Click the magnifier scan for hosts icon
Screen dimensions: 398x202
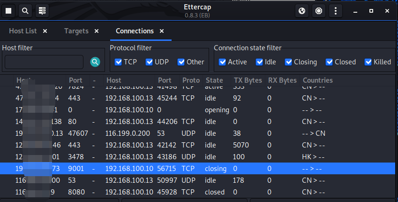[x=25, y=11]
